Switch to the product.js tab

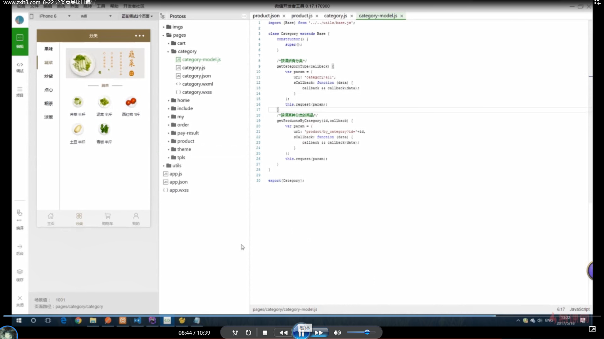(302, 16)
